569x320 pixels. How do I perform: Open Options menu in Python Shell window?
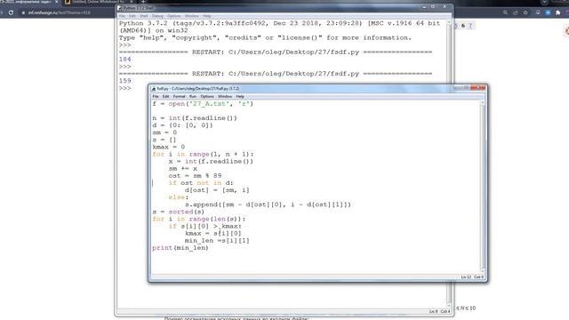click(x=173, y=16)
